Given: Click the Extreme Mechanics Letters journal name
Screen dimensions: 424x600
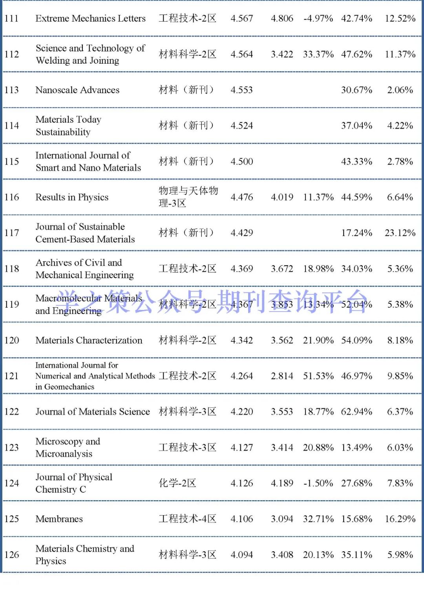Looking at the screenshot, I should (x=90, y=18).
